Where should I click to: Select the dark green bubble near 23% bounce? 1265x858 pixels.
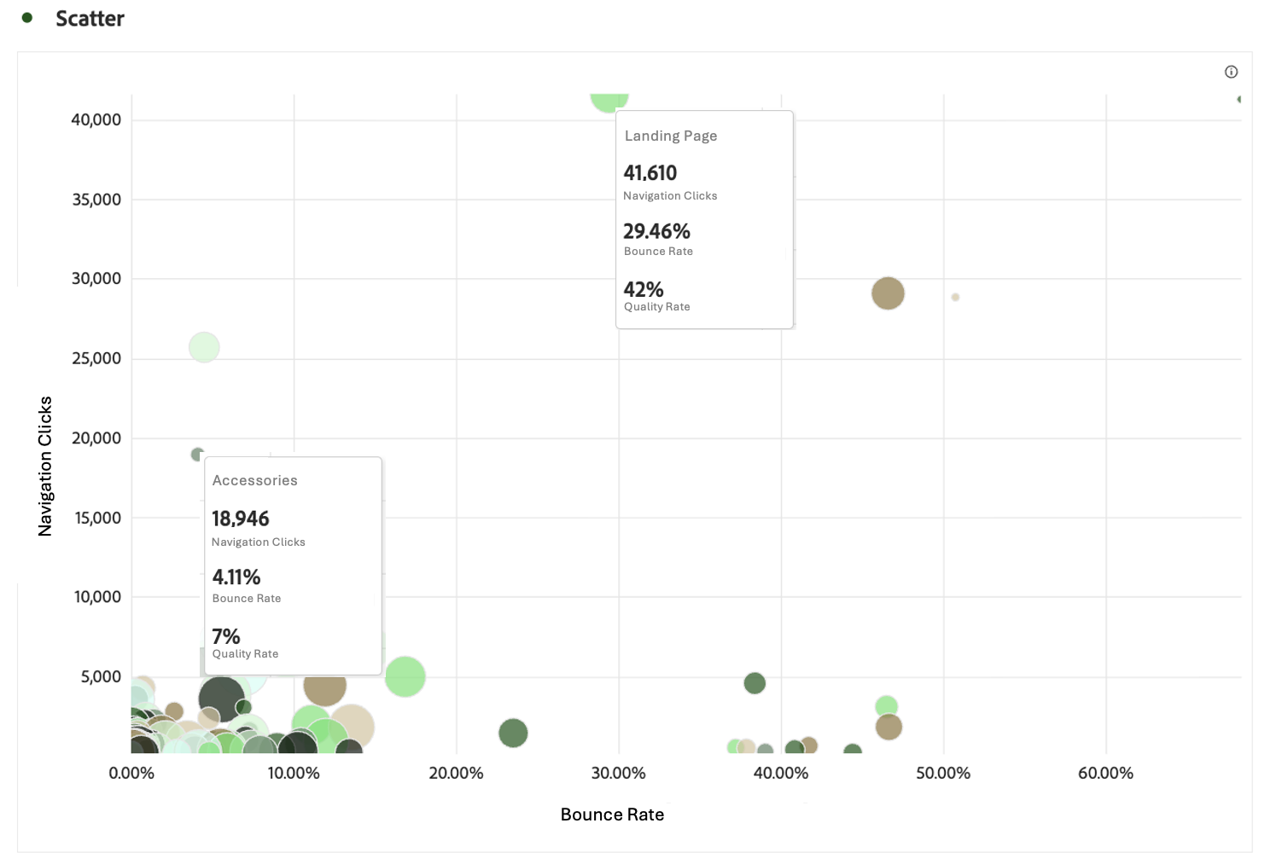513,733
